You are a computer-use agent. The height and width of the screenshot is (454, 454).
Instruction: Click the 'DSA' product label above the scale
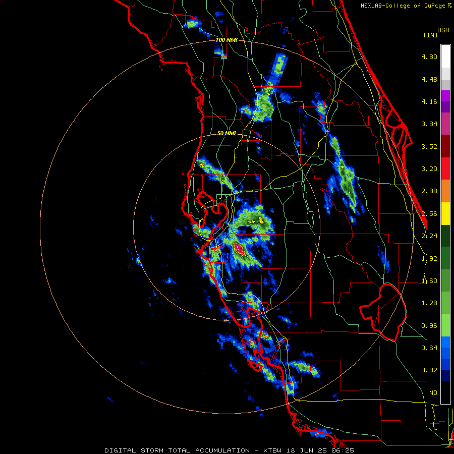[x=443, y=30]
